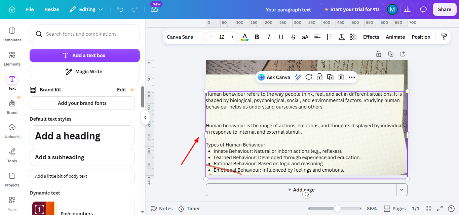The height and width of the screenshot is (215, 459).
Task: Select the bulleted list icon
Action: coord(330,37)
